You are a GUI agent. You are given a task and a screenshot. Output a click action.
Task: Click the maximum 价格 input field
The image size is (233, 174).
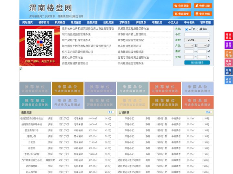coord(202,57)
